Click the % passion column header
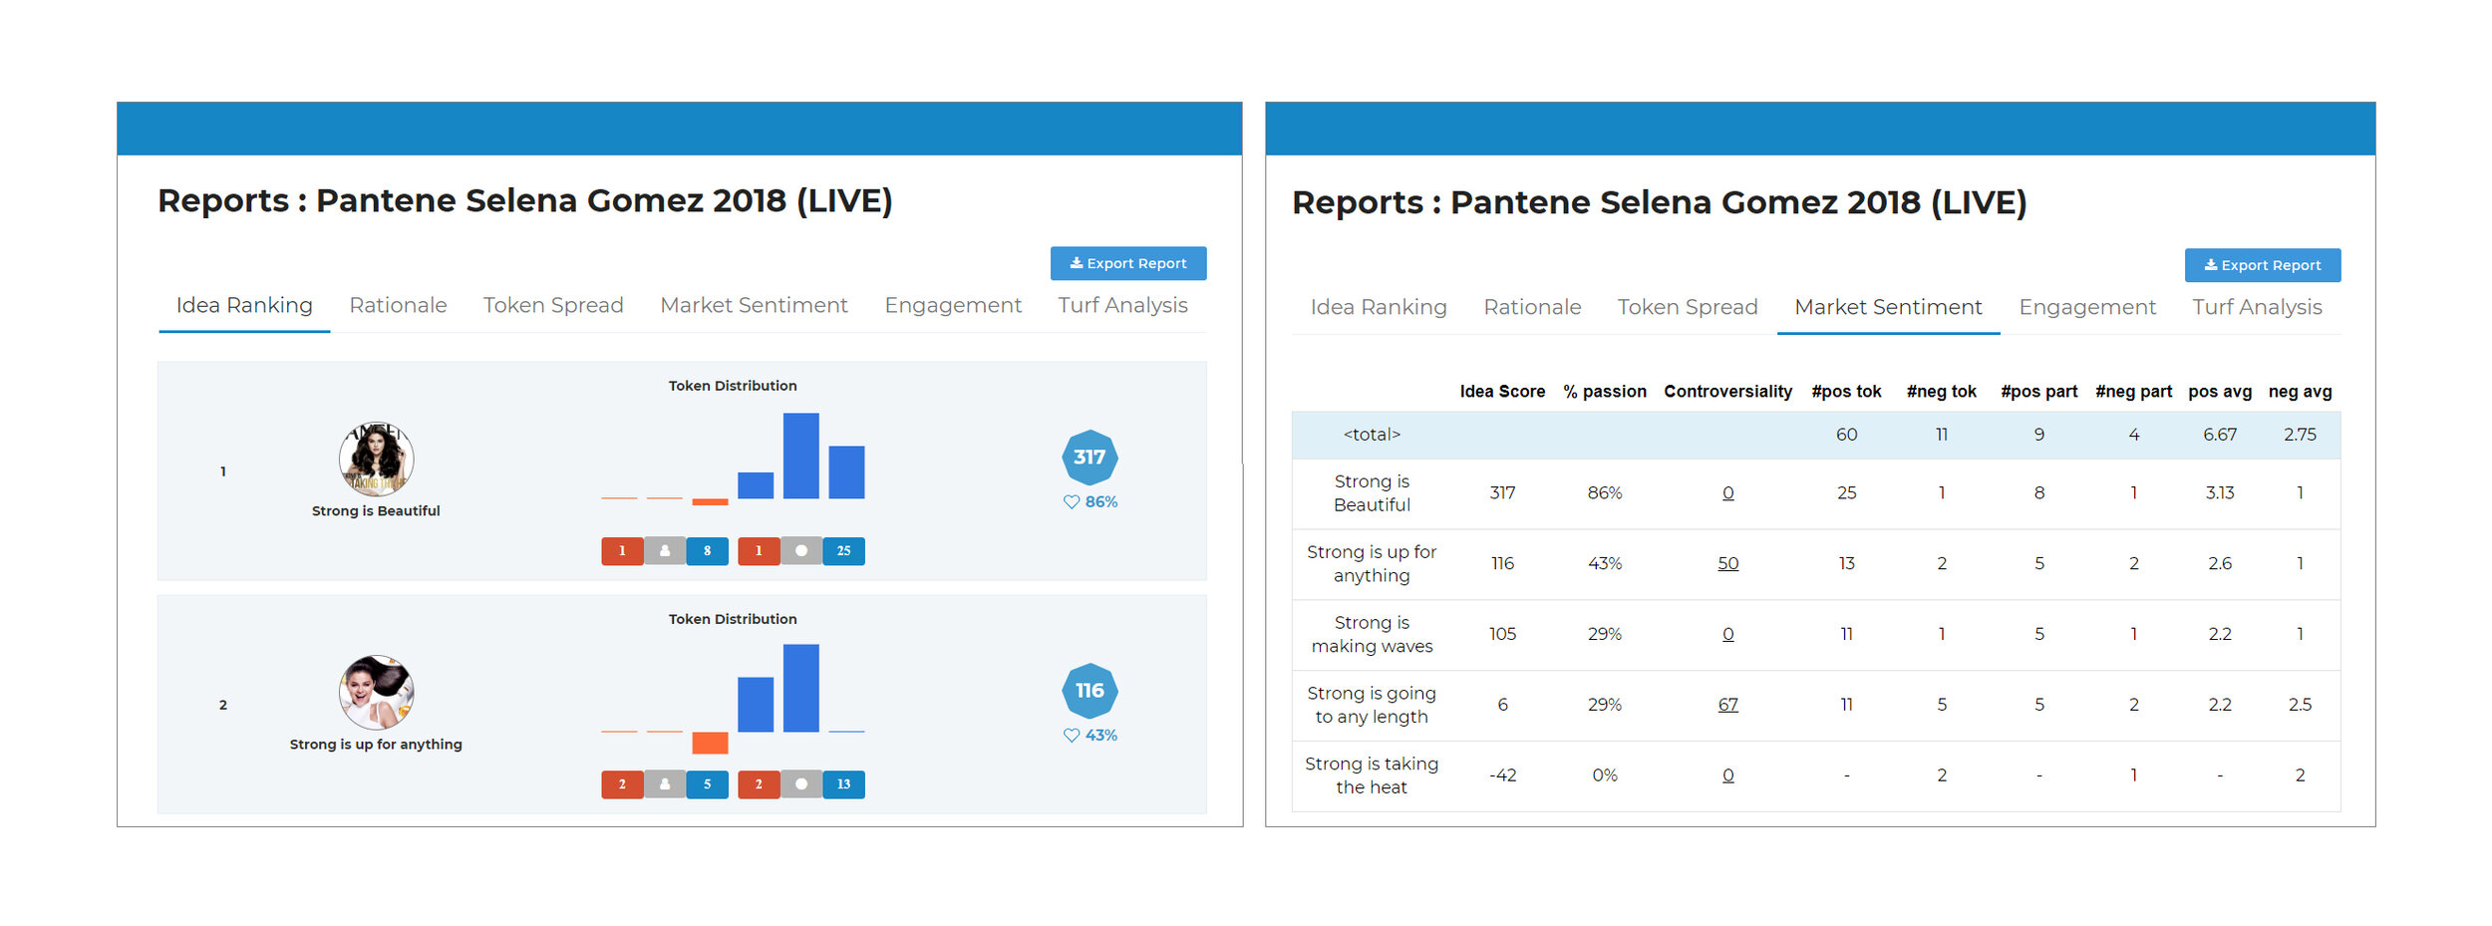 (1605, 392)
